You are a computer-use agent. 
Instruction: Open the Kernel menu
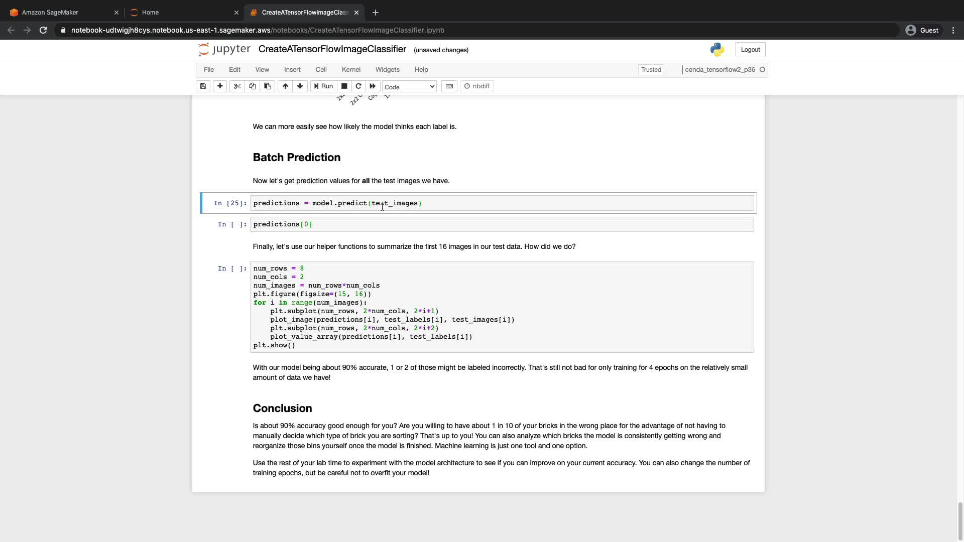click(x=351, y=70)
